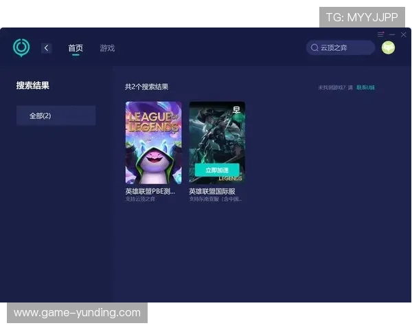Click the monitor icon on 英雄联盟国际服 cover

[x=236, y=109]
